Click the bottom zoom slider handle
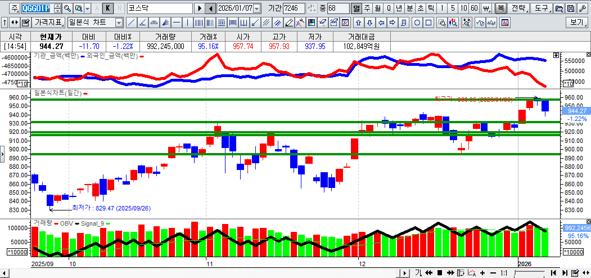The height and width of the screenshot is (278, 591). coord(516,273)
